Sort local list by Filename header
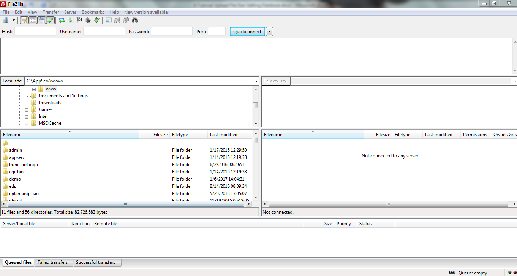Image resolution: width=517 pixels, height=276 pixels. tap(70, 134)
